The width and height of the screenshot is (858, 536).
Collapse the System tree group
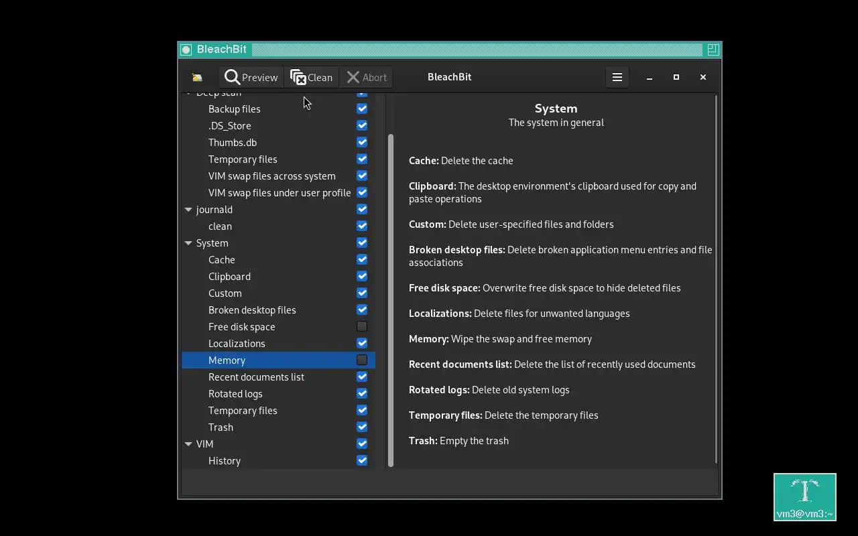click(x=188, y=243)
